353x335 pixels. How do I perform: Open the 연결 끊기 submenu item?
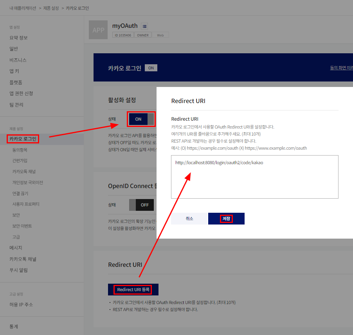20,194
